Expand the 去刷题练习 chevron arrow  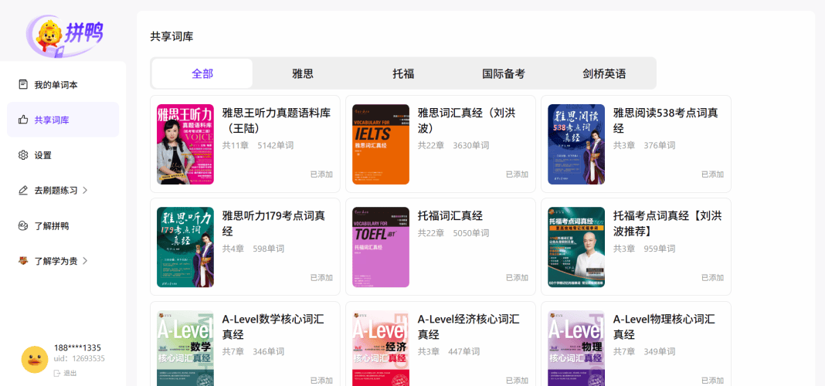(x=85, y=190)
